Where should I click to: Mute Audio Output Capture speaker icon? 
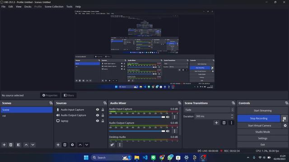pyautogui.click(x=168, y=131)
